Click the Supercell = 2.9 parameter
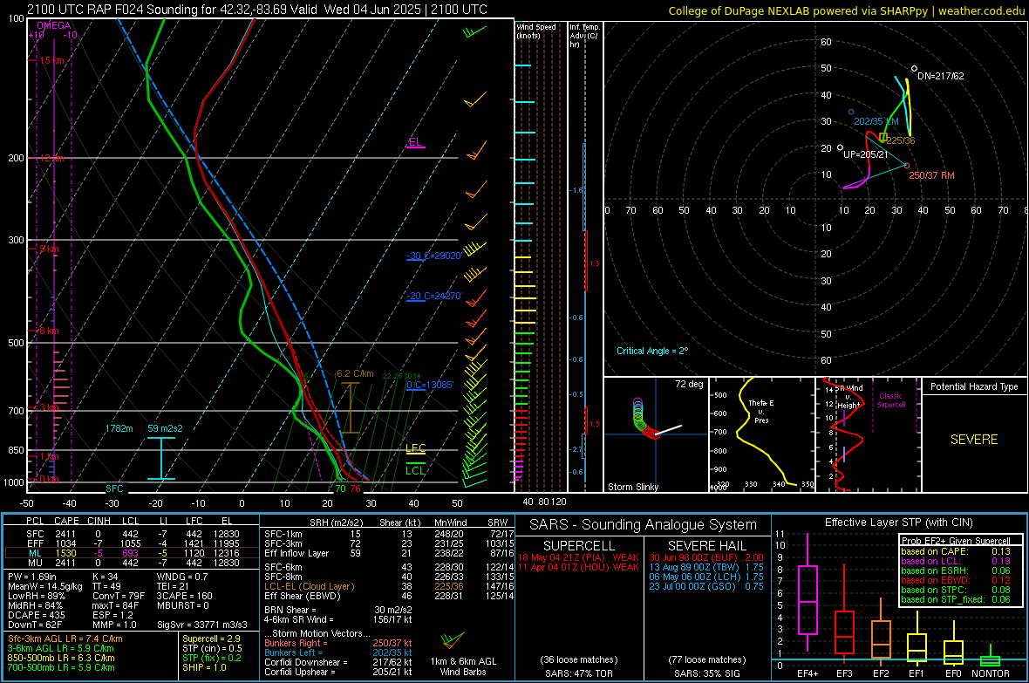The image size is (1029, 683). (x=211, y=639)
